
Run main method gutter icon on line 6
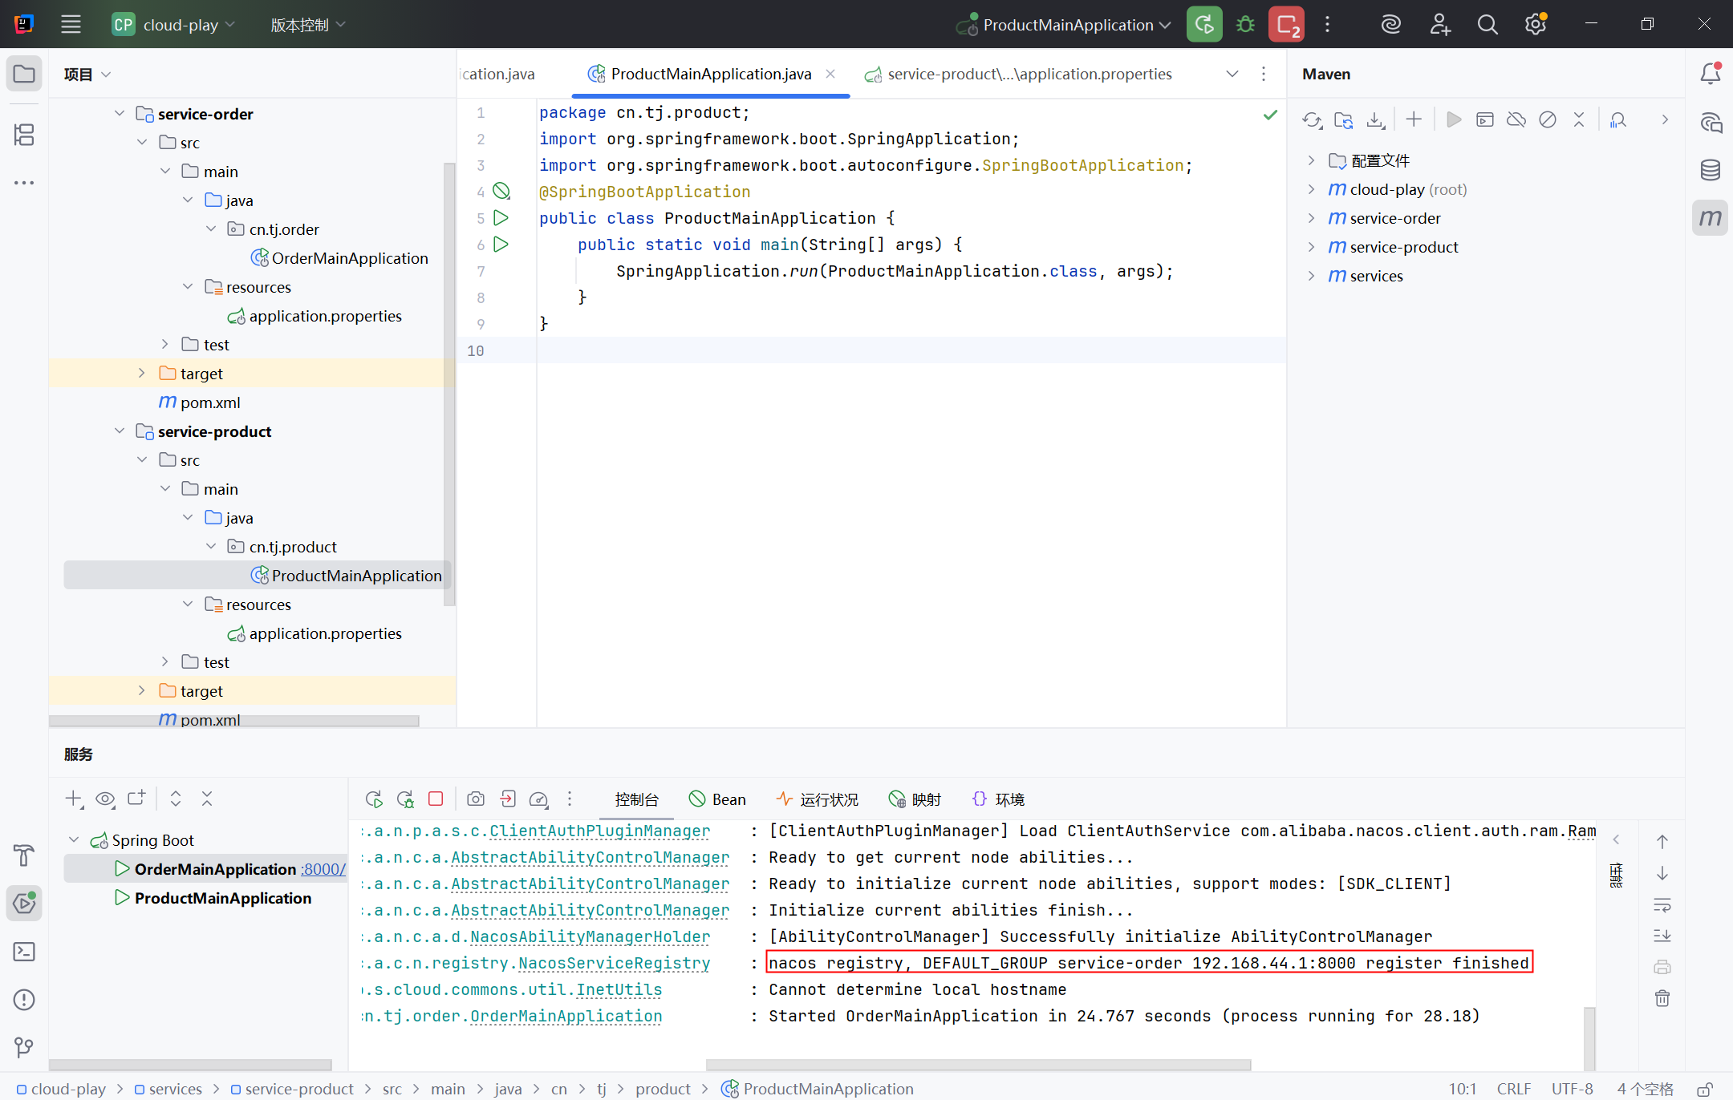click(501, 245)
